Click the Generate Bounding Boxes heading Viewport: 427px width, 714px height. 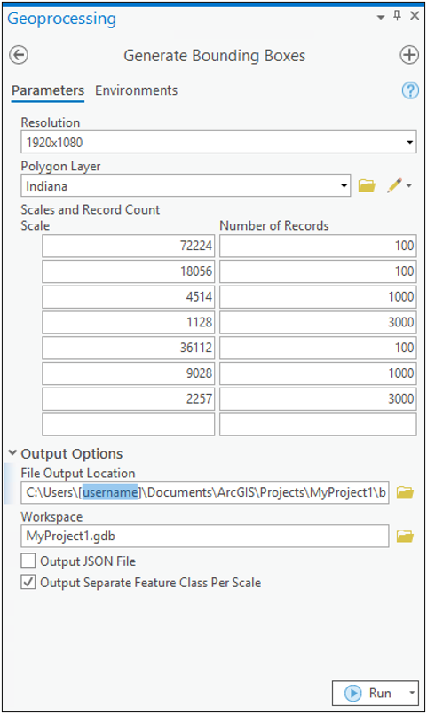coord(215,56)
